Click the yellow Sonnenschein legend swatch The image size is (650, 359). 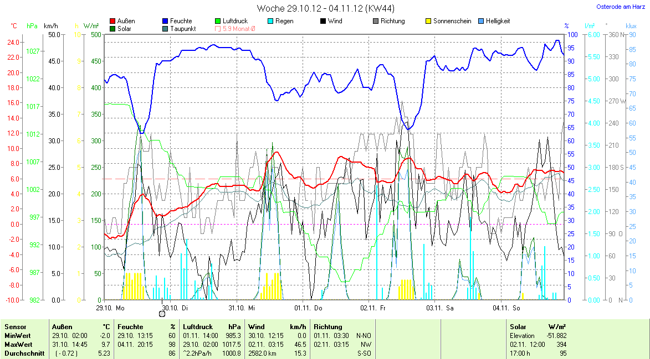point(428,21)
